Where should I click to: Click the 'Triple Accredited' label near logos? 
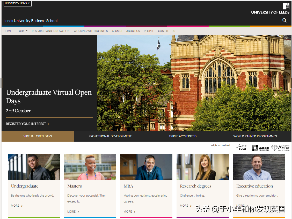(x=220, y=145)
